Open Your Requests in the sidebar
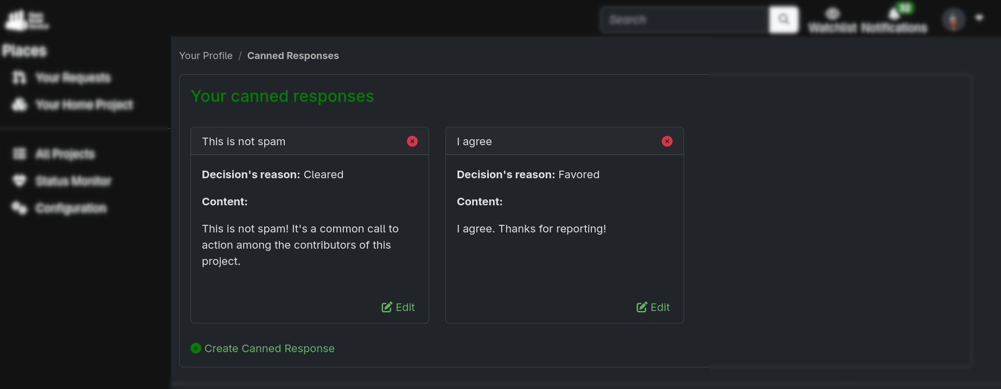This screenshot has height=389, width=1001. [x=62, y=78]
